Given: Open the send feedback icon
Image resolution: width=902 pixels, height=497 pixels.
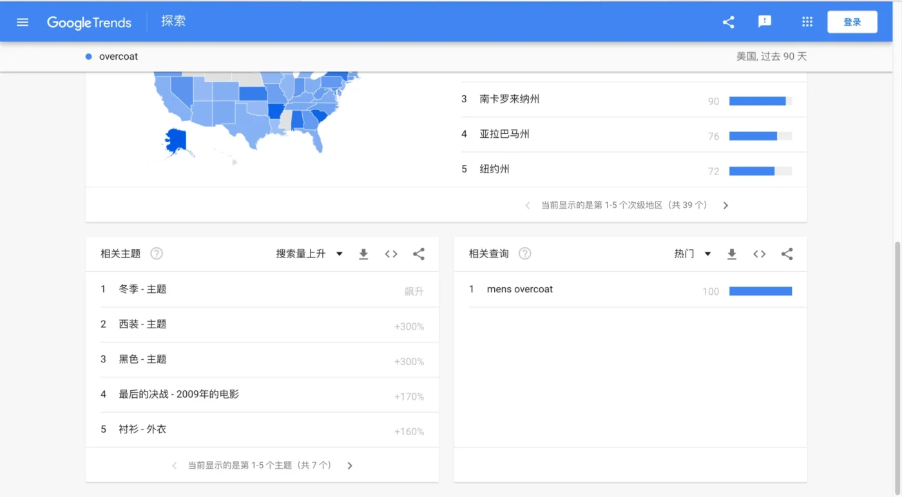Looking at the screenshot, I should tap(765, 22).
